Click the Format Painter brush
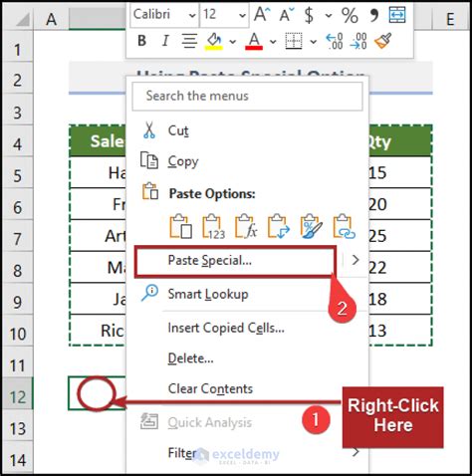Image resolution: width=472 pixels, height=476 pixels. [x=382, y=41]
